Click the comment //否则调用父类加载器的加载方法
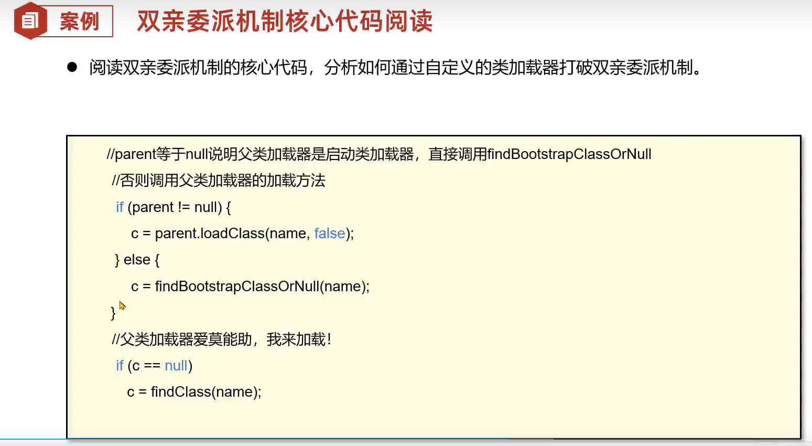812x446 pixels. pyautogui.click(x=218, y=180)
